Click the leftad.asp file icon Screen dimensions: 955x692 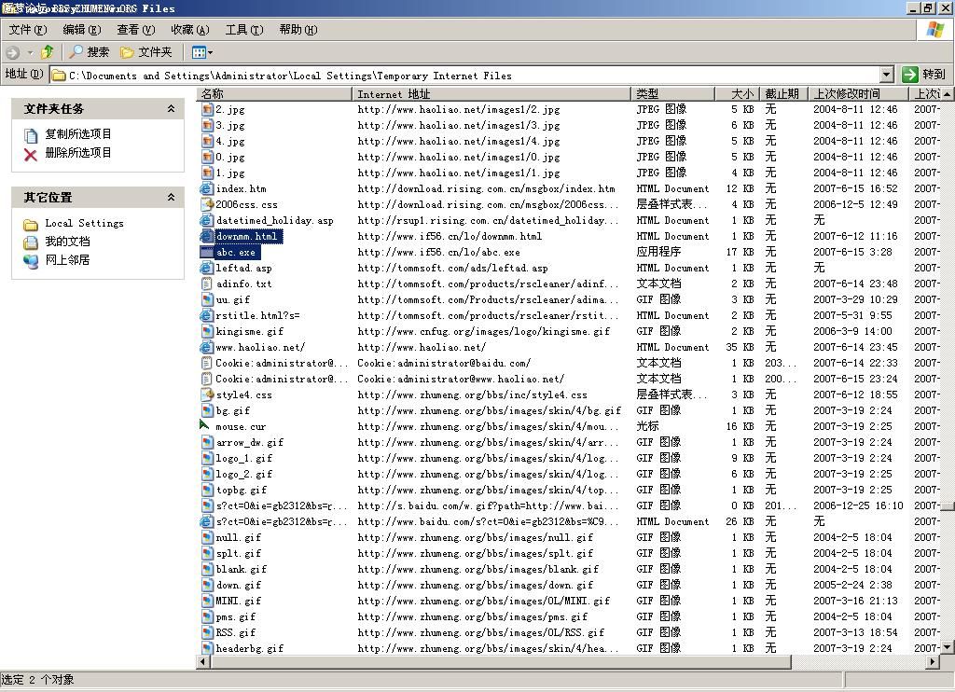pyautogui.click(x=207, y=268)
